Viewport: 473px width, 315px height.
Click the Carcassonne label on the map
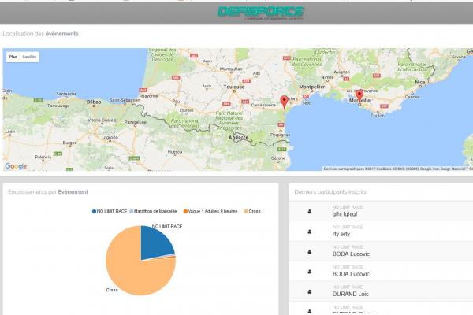point(263,105)
